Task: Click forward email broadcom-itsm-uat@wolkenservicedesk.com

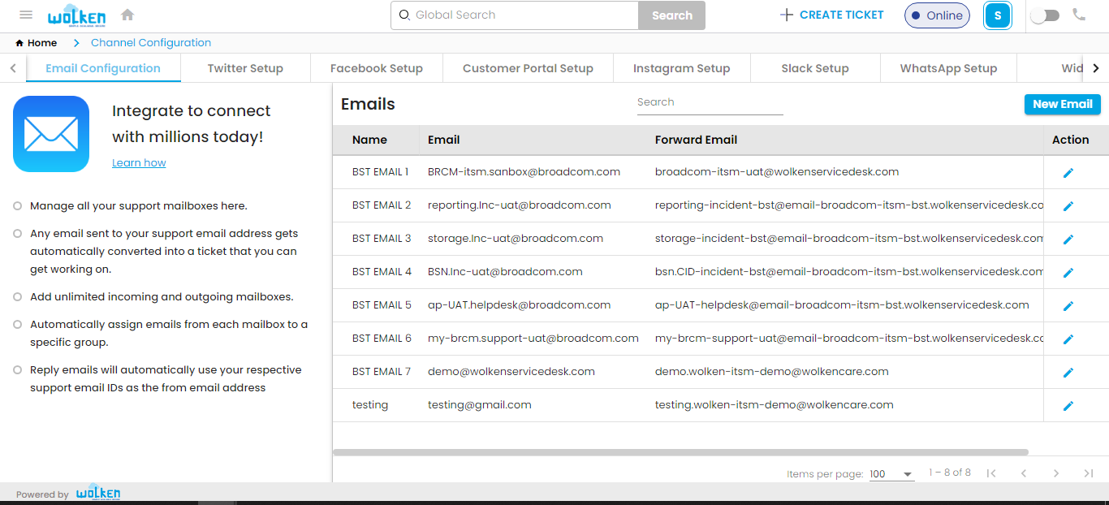Action: [777, 172]
